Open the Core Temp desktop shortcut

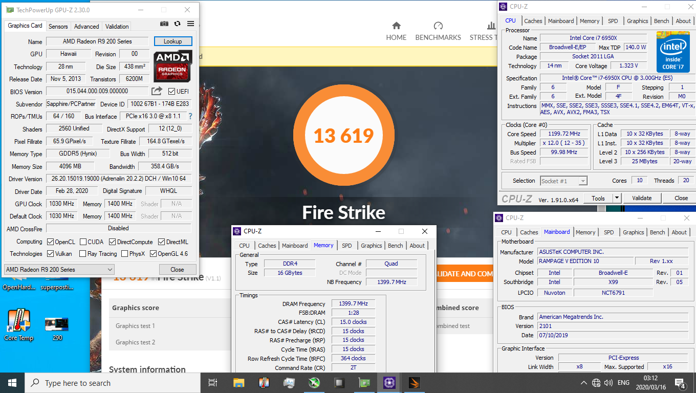(18, 325)
